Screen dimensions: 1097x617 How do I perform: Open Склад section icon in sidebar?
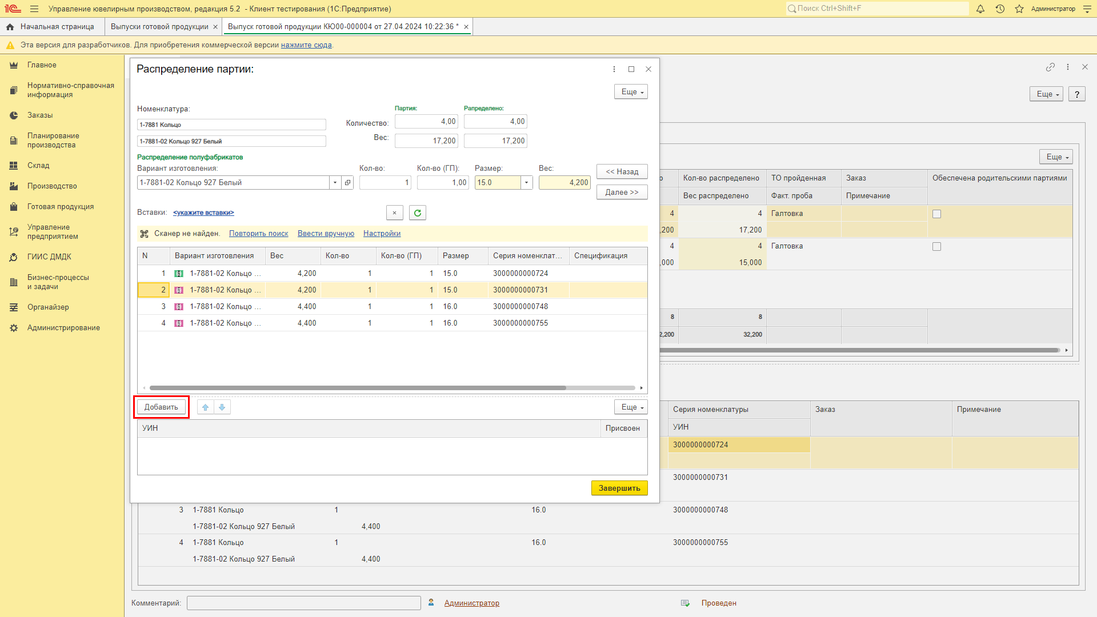pyautogui.click(x=14, y=166)
